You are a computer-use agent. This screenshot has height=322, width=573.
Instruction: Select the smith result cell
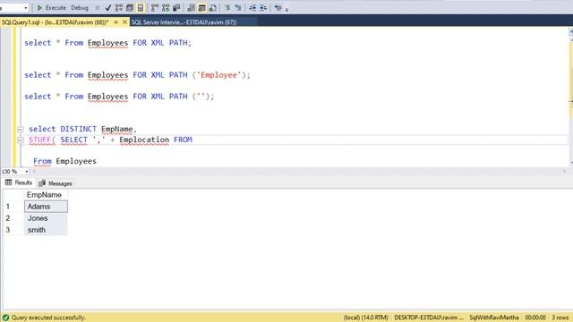(46, 230)
